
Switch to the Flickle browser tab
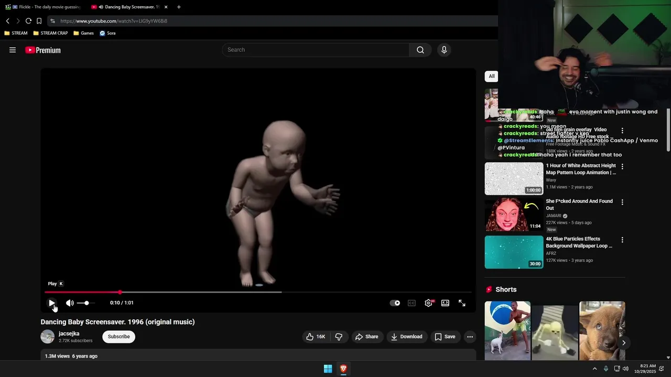43,7
